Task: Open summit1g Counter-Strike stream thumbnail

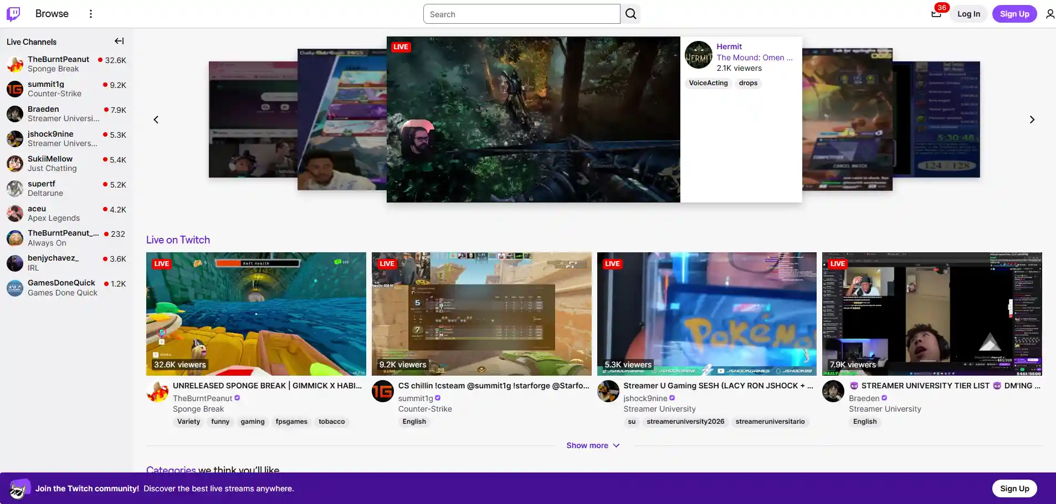Action: 481,314
